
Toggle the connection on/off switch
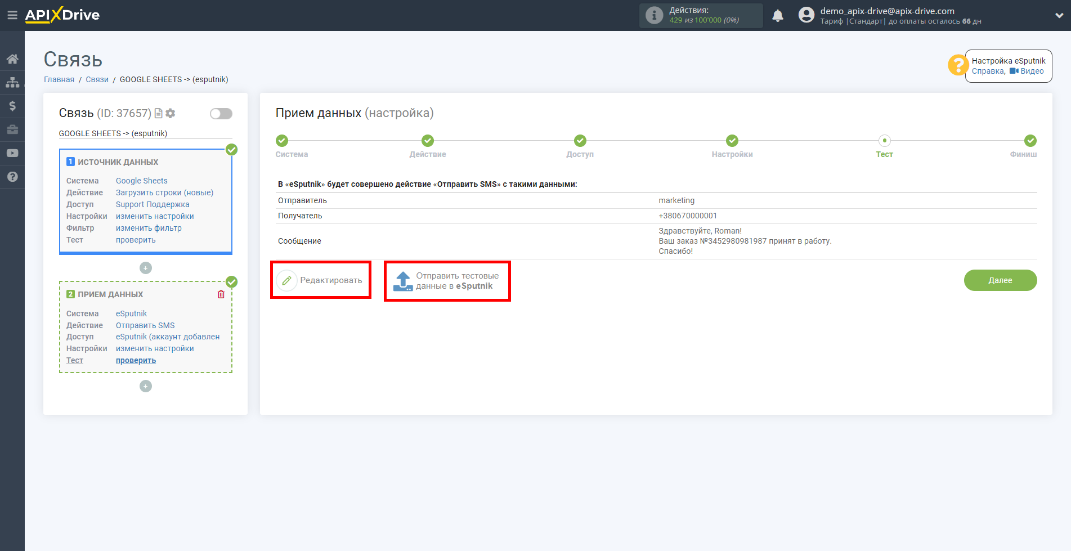click(x=221, y=114)
